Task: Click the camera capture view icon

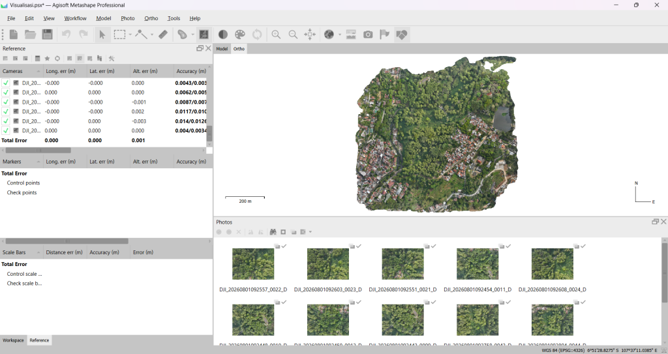Action: (368, 35)
